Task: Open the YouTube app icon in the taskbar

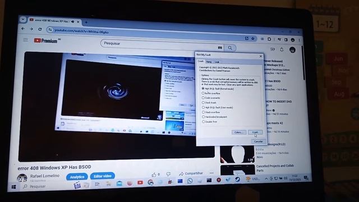Action: point(140,182)
